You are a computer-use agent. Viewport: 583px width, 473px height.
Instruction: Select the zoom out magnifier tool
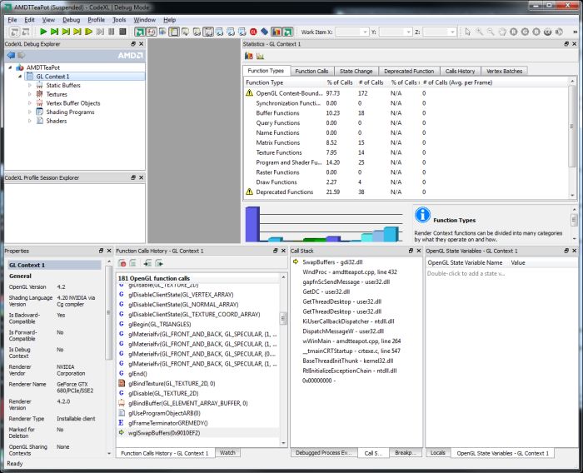point(491,32)
